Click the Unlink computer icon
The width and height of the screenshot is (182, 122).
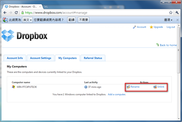click(x=155, y=87)
